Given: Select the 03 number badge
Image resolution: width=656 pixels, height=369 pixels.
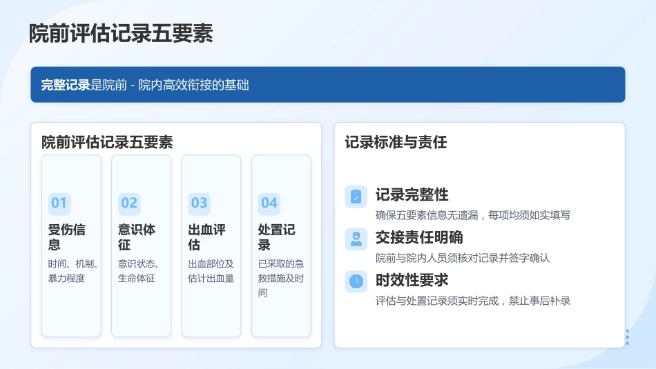Looking at the screenshot, I should coord(199,203).
